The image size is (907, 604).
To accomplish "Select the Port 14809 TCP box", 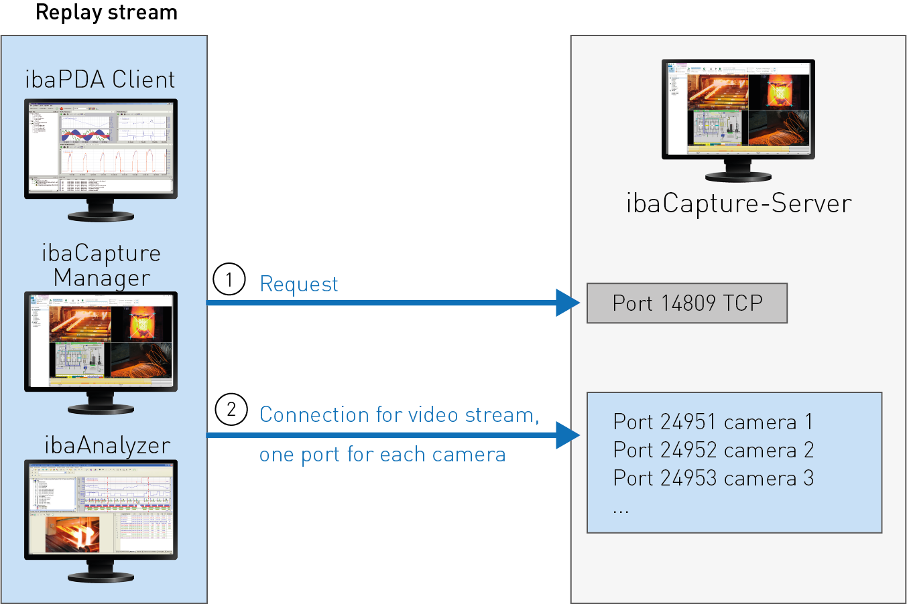I will coord(686,303).
